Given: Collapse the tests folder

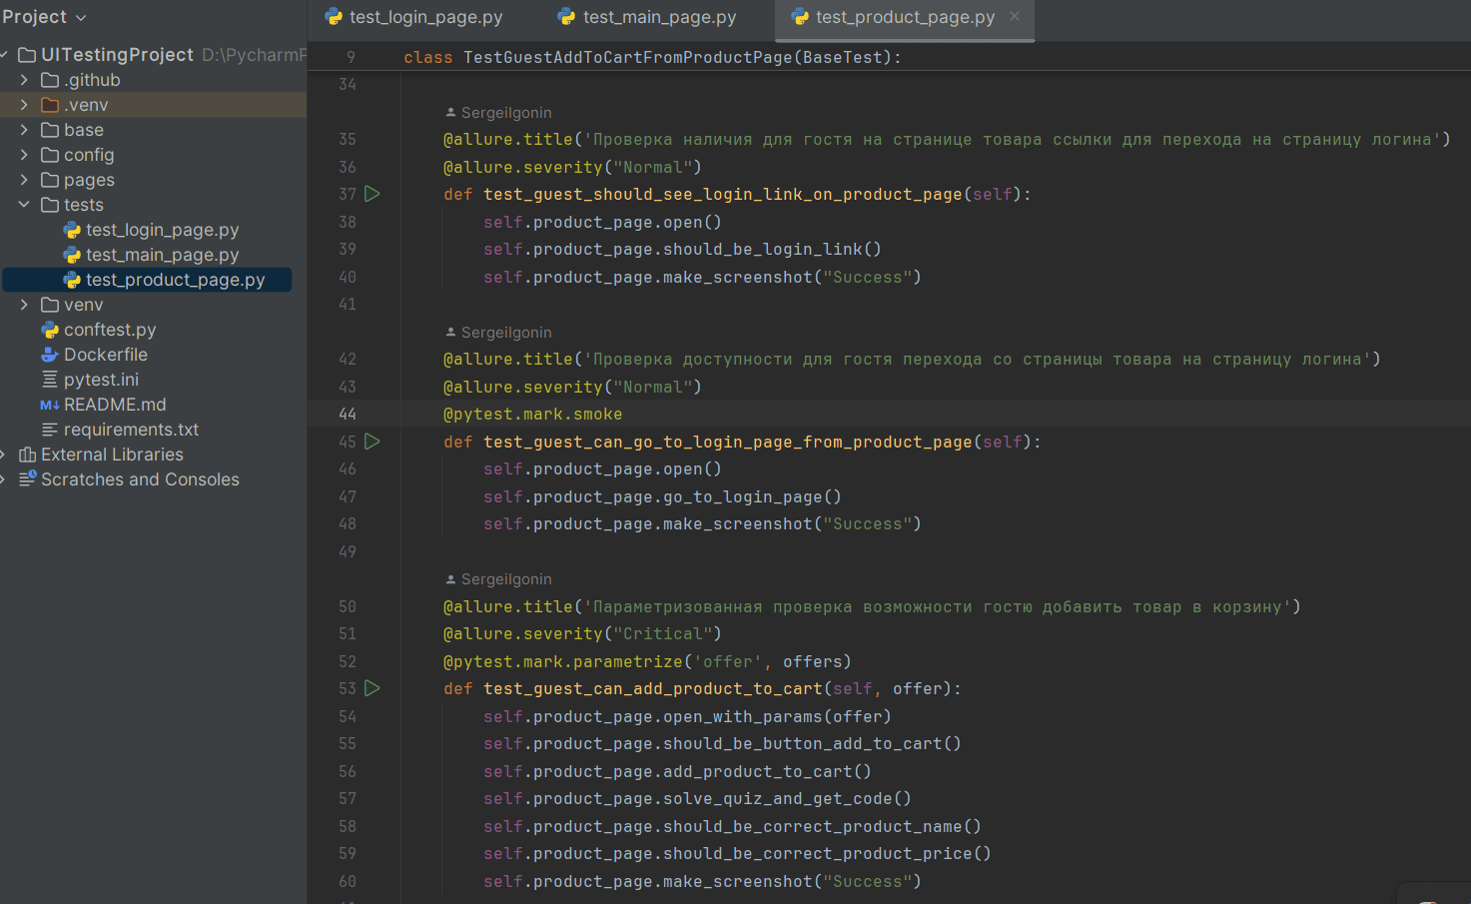Looking at the screenshot, I should pos(24,205).
